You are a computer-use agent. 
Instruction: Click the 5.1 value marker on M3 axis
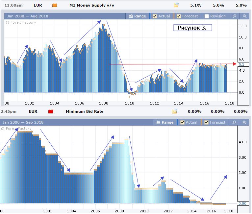click(x=241, y=64)
